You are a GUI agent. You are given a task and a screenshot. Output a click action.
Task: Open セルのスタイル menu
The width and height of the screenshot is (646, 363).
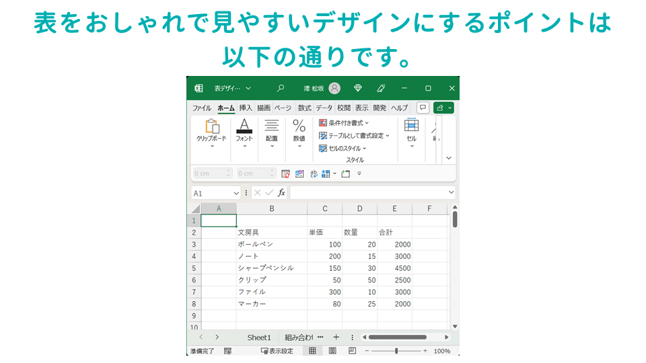click(343, 148)
